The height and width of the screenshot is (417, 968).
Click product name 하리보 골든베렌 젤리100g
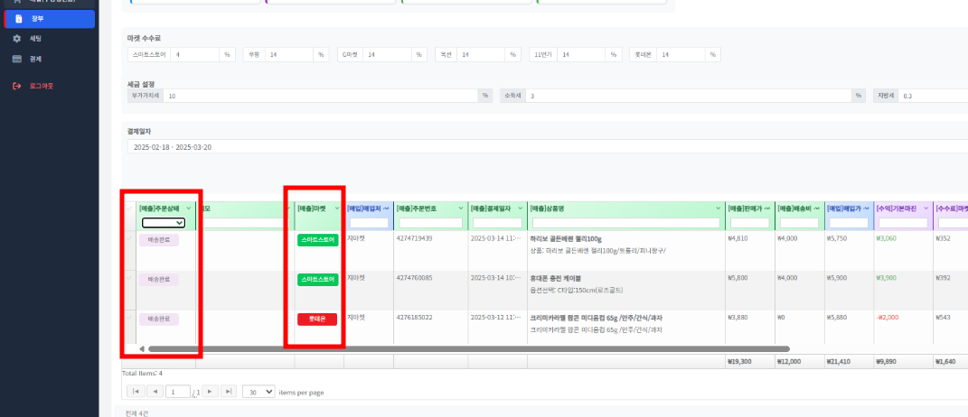[x=566, y=238]
